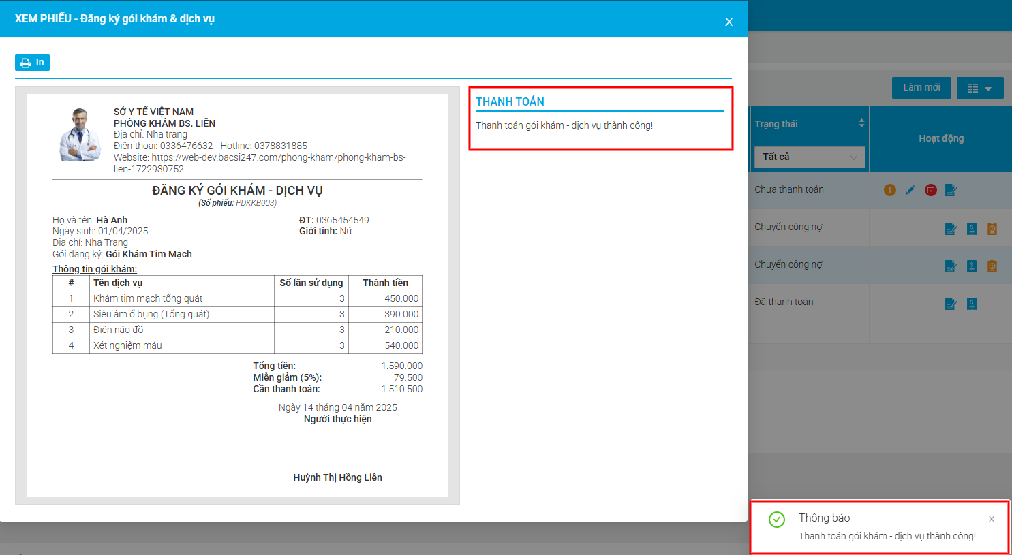Sort by the Trạng thái column

pos(861,123)
